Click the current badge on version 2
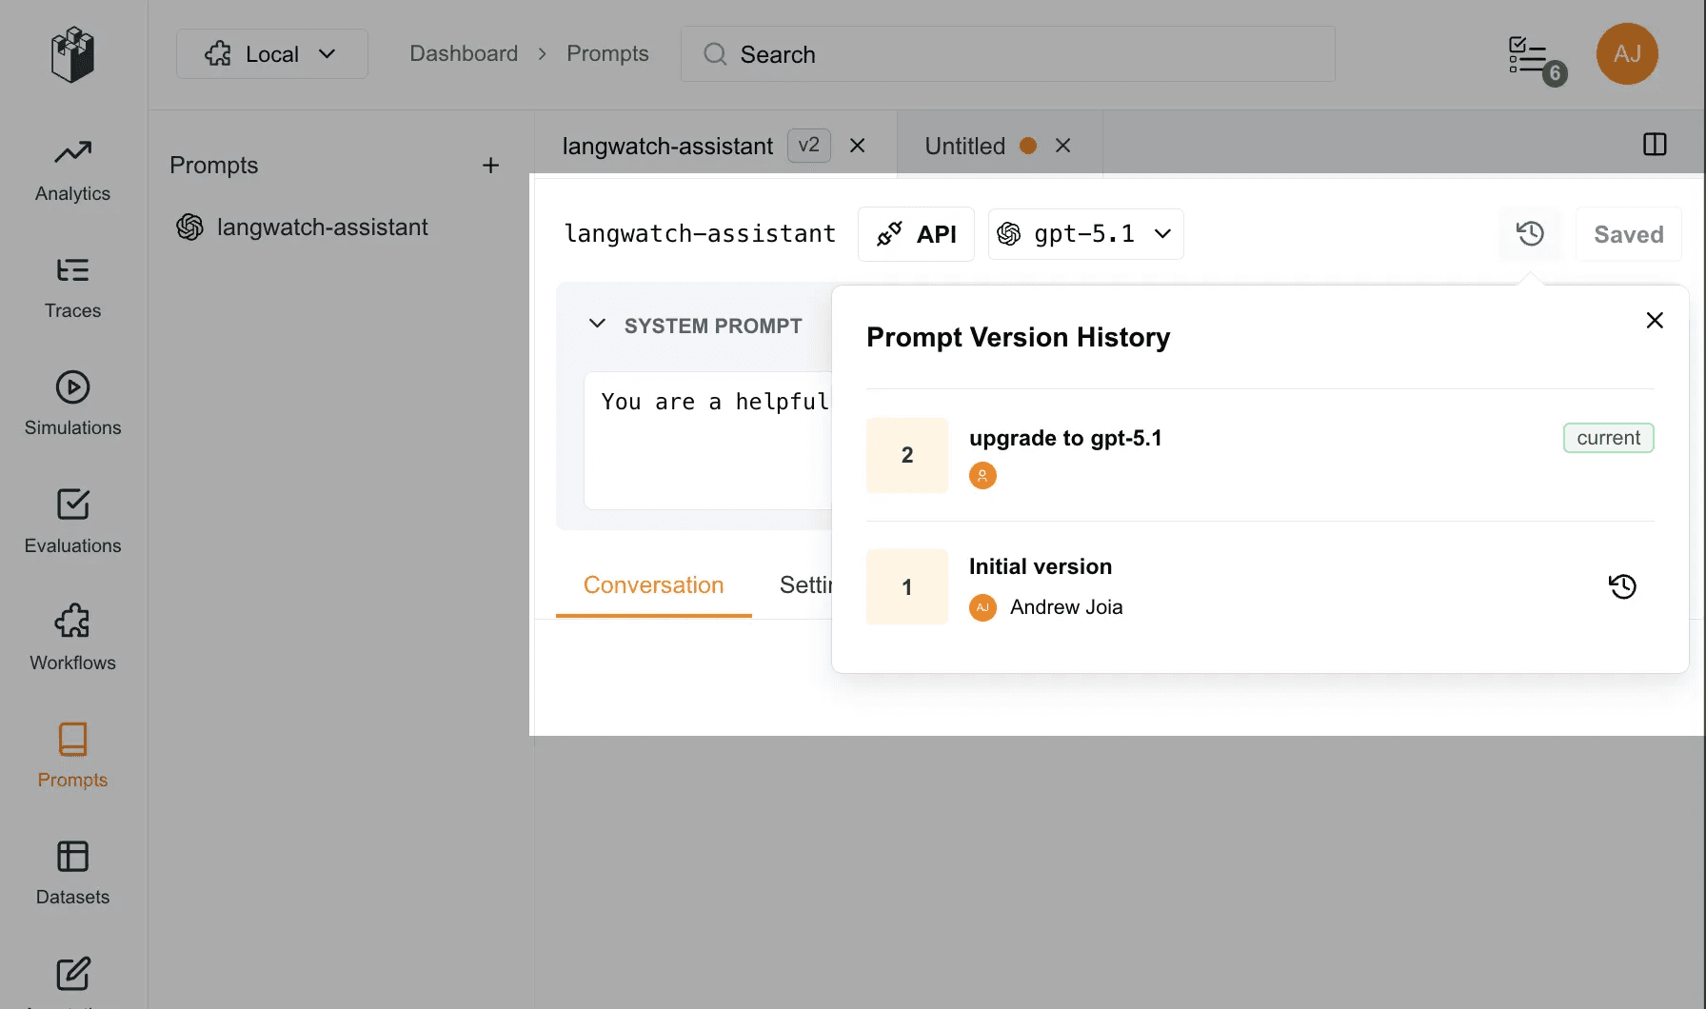This screenshot has height=1009, width=1706. [x=1609, y=438]
